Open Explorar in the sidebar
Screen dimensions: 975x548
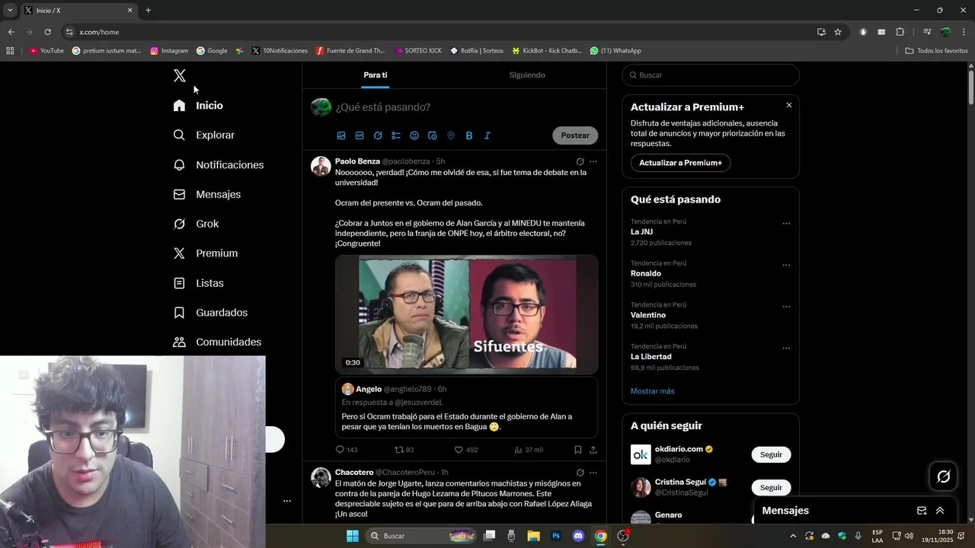[x=204, y=135]
